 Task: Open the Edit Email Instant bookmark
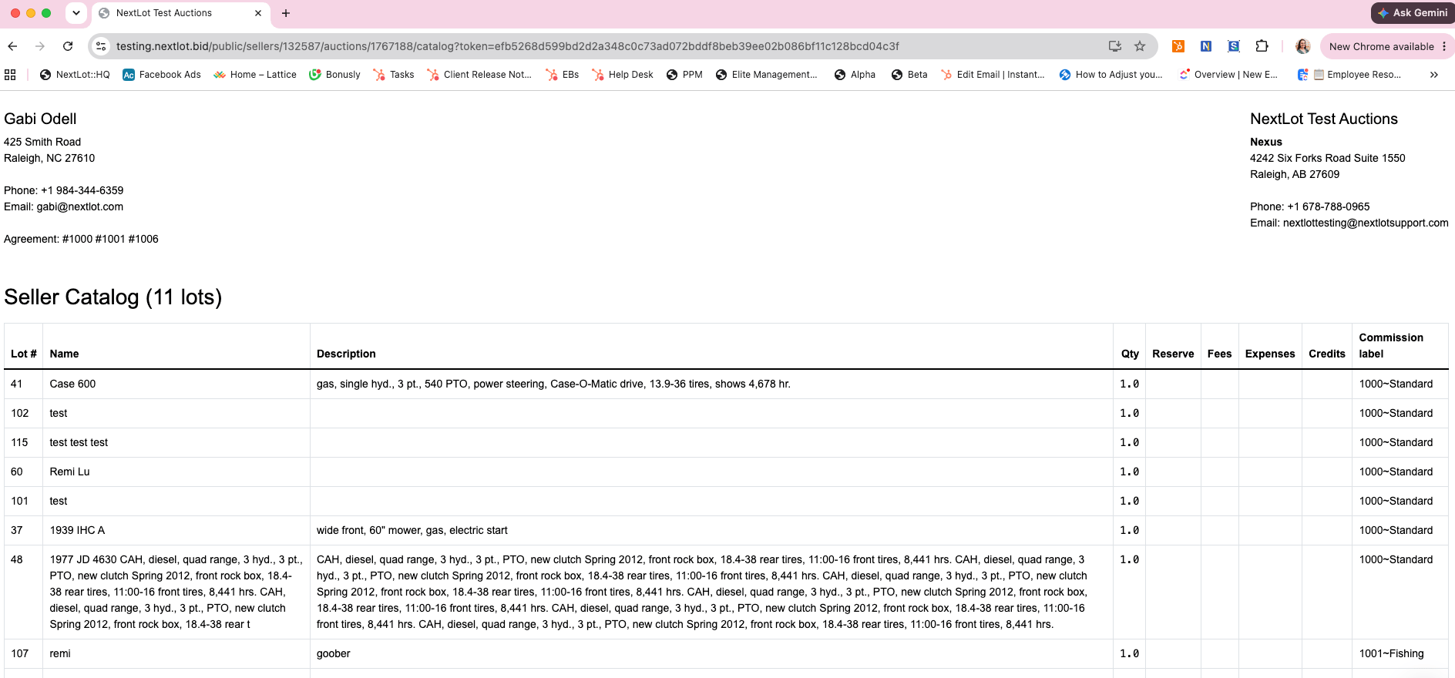click(993, 75)
